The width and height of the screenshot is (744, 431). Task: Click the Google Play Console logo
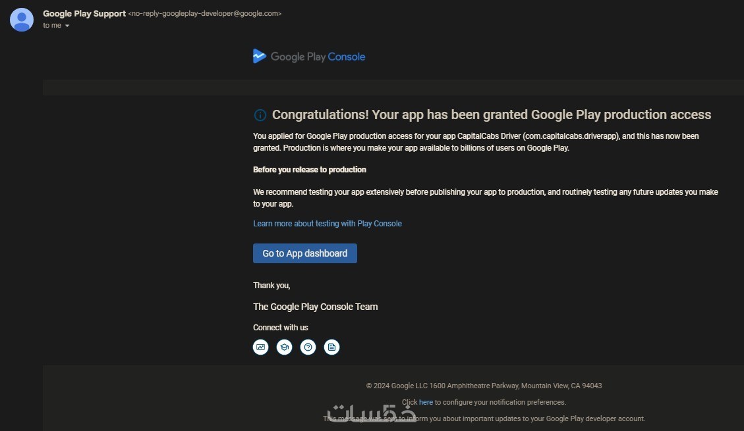tap(308, 57)
